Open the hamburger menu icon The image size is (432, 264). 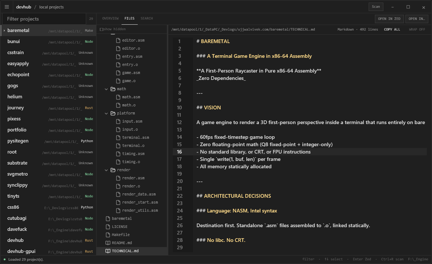(x=7, y=7)
